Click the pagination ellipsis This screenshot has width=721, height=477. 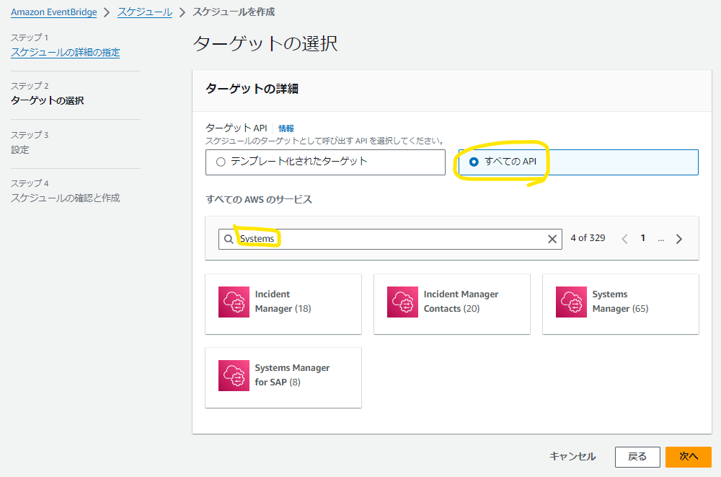point(660,239)
